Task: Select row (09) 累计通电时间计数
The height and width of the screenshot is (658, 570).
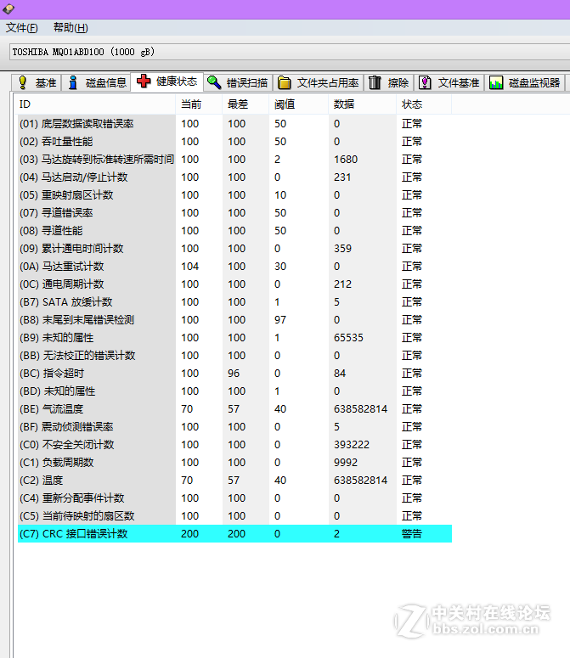Action: point(234,249)
